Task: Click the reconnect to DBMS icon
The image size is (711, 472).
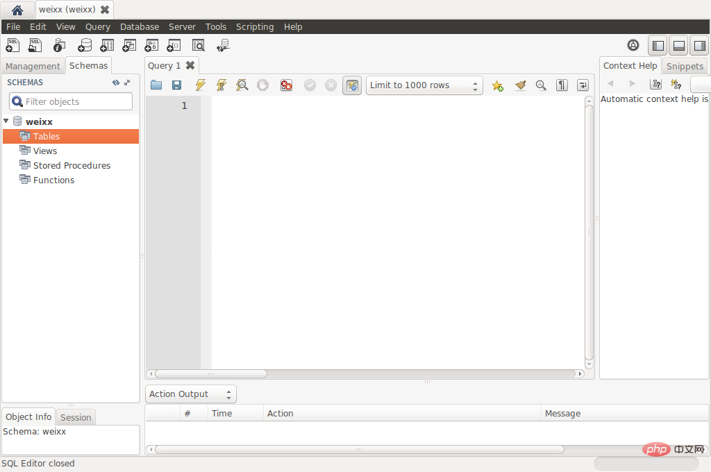Action: point(222,46)
